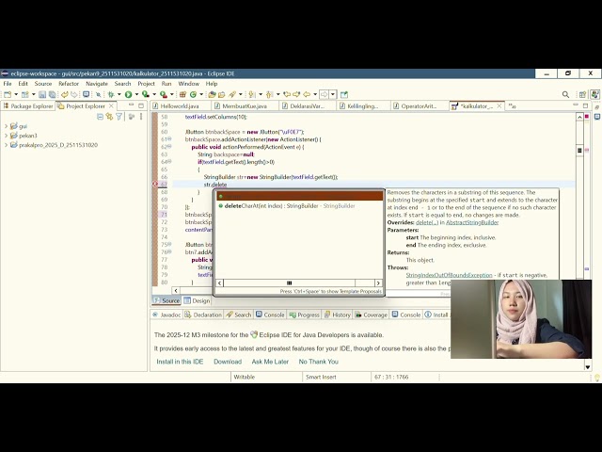The height and width of the screenshot is (452, 602).
Task: Click the Last Edit Location icon
Action: point(287,94)
